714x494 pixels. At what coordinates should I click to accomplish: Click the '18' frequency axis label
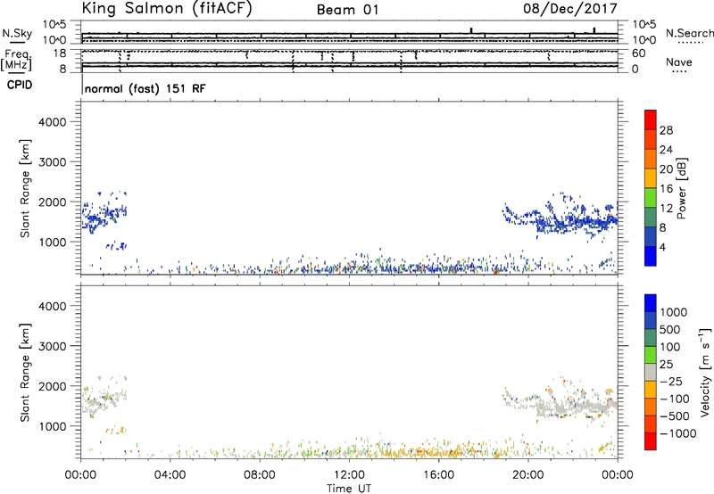[60, 54]
